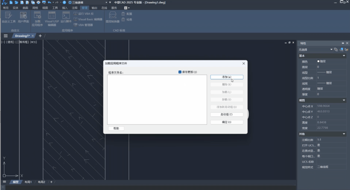Switch to the 布局1 layout tab
Screen dimensions: 350x190
point(28,182)
